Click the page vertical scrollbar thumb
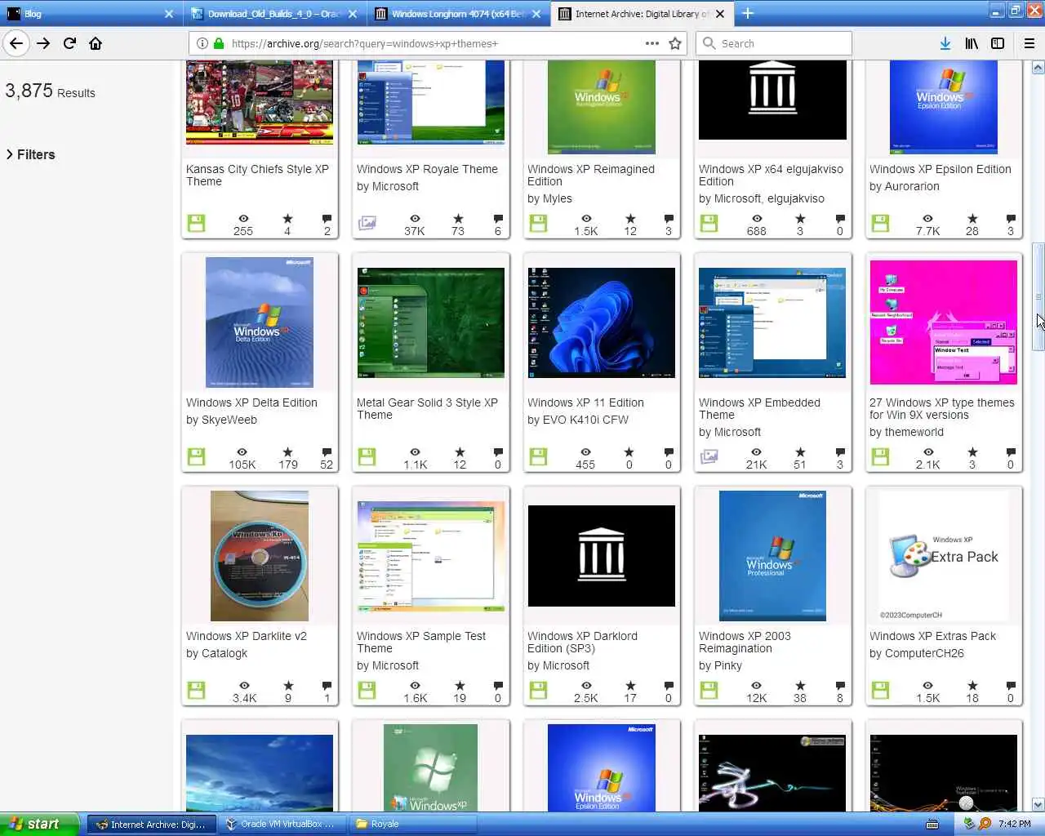This screenshot has width=1045, height=836. tap(1038, 297)
